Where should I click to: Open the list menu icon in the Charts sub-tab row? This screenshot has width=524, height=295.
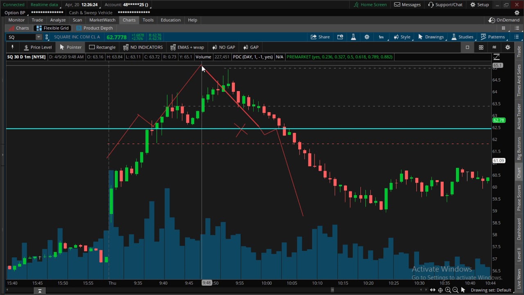click(516, 28)
